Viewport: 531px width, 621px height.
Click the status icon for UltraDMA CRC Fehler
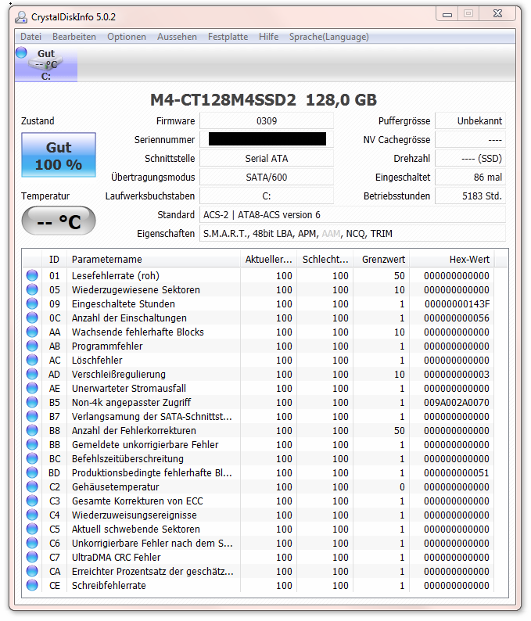[32, 557]
